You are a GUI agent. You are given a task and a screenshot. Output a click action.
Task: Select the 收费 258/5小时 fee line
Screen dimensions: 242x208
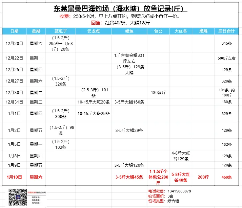click(120, 16)
